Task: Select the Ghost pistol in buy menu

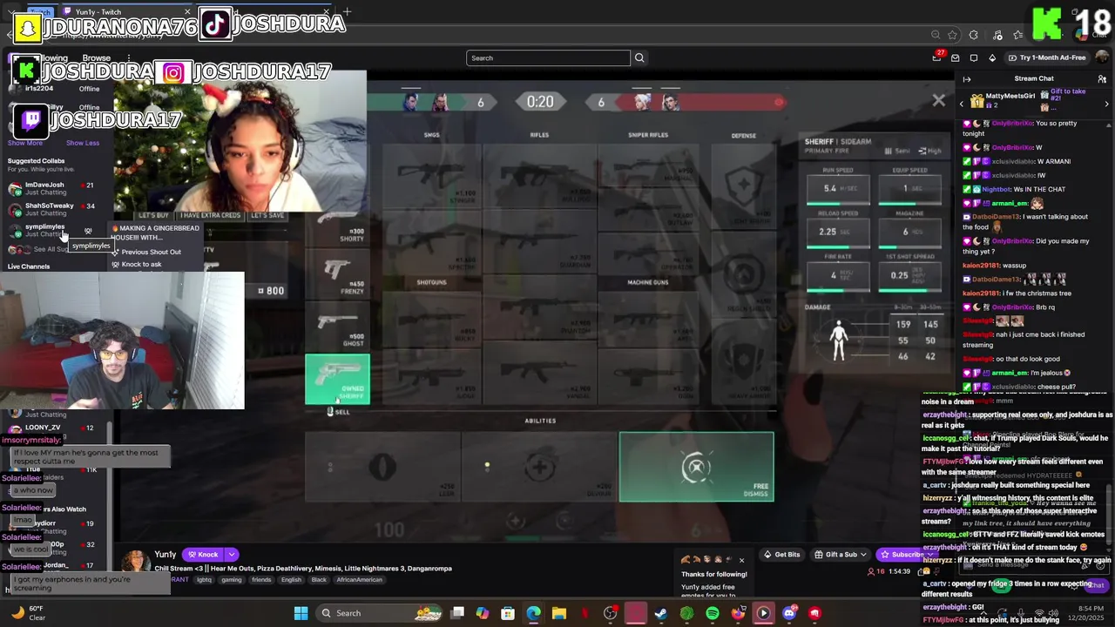Action: (338, 327)
